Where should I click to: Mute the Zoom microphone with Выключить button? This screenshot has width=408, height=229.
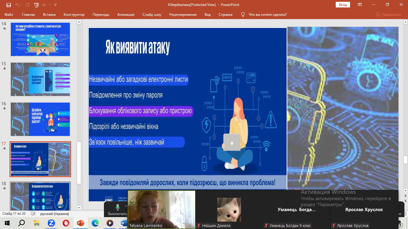point(117,209)
